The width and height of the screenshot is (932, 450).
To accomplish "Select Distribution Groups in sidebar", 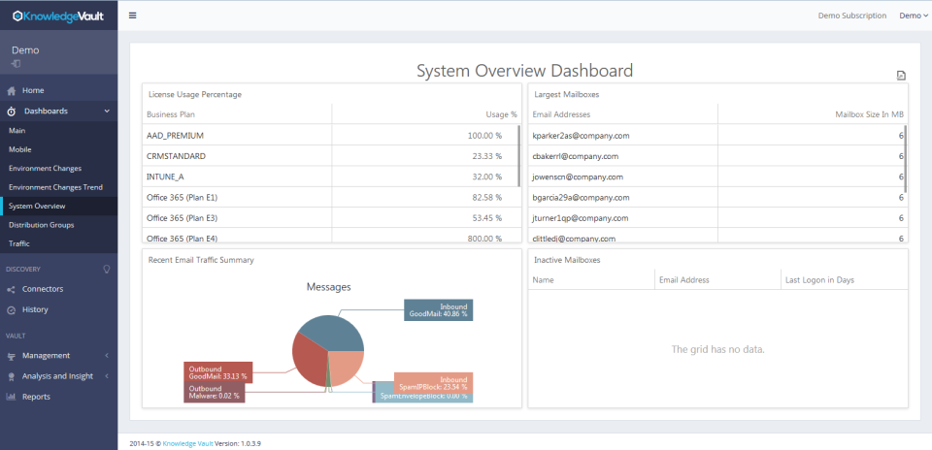I will pyautogui.click(x=41, y=225).
